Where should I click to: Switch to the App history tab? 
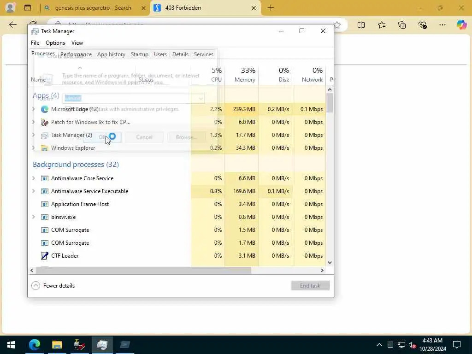pyautogui.click(x=111, y=54)
